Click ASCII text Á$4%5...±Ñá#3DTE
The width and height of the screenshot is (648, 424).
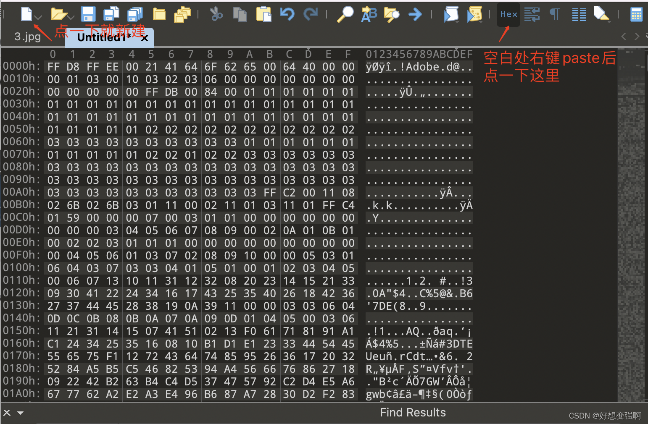click(419, 344)
